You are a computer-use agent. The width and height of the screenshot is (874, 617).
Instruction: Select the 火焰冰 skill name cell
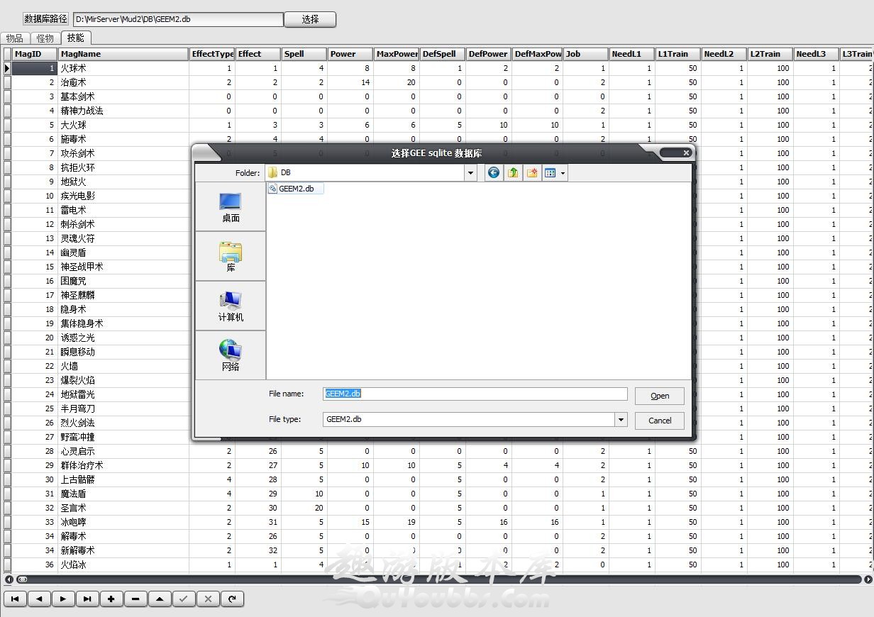click(123, 565)
